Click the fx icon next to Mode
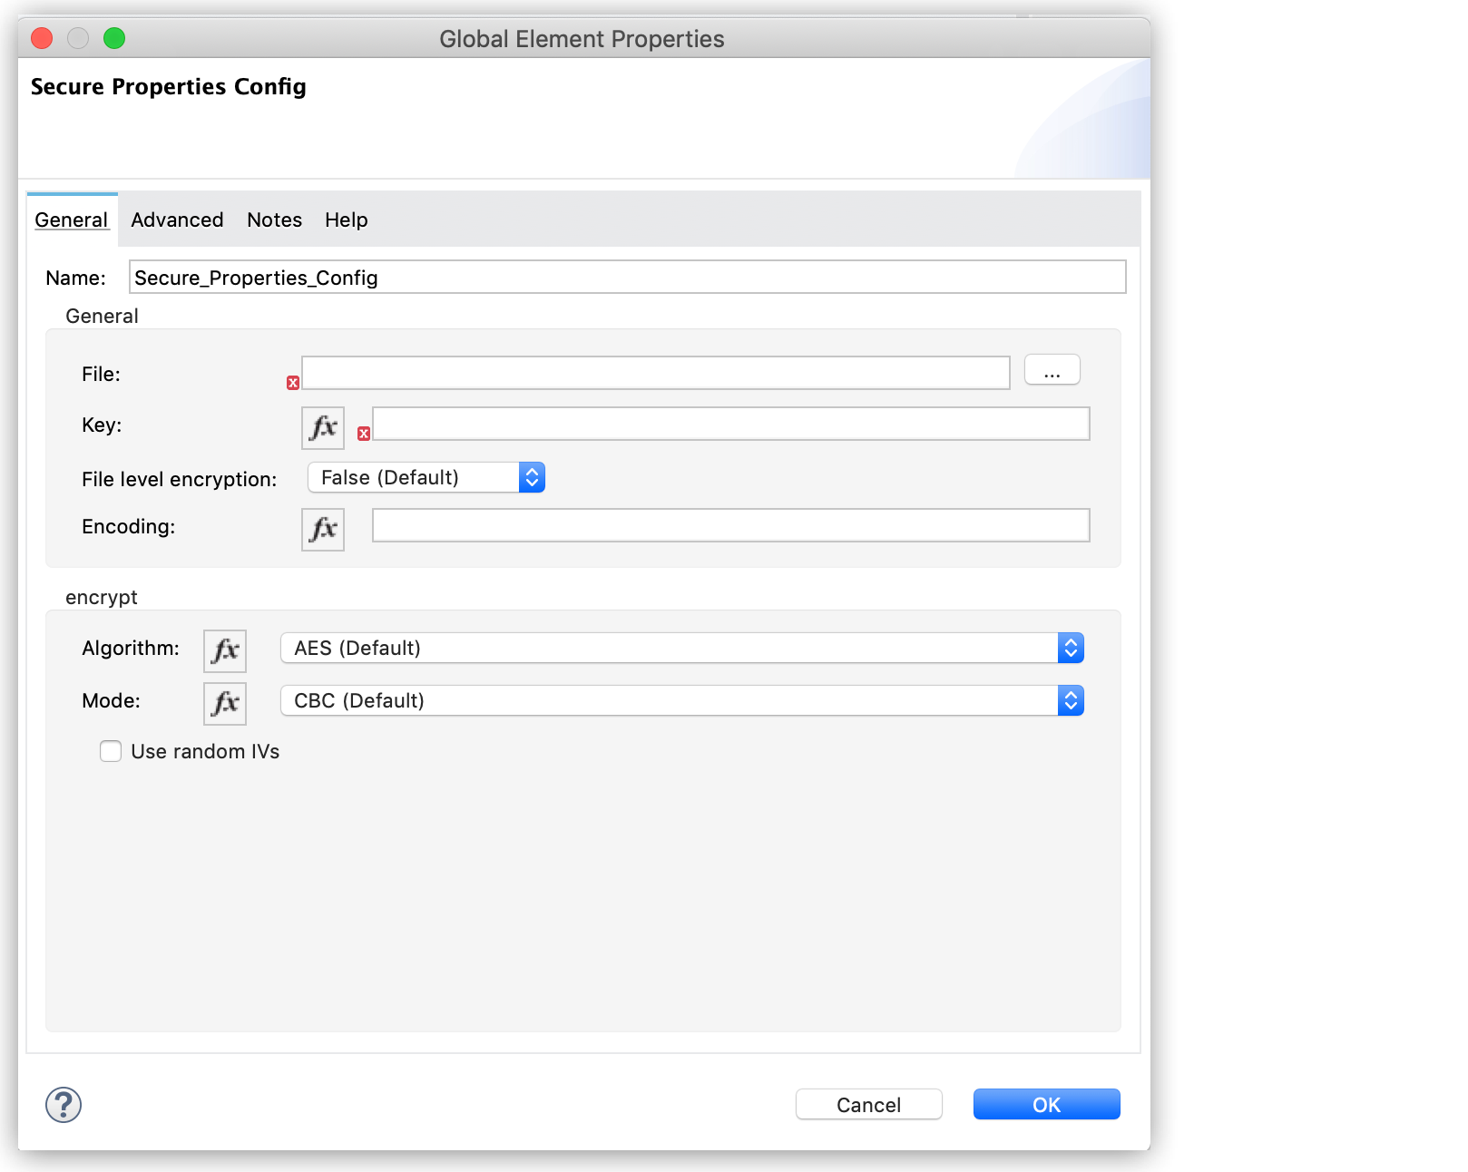1468x1172 pixels. (x=224, y=702)
